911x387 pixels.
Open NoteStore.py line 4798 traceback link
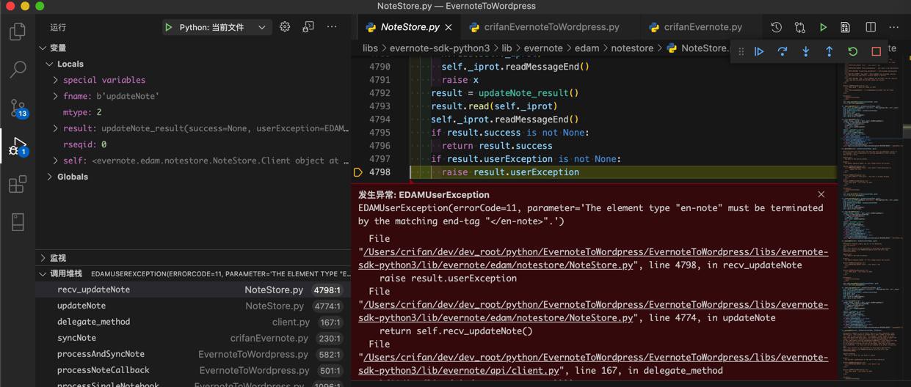593,258
